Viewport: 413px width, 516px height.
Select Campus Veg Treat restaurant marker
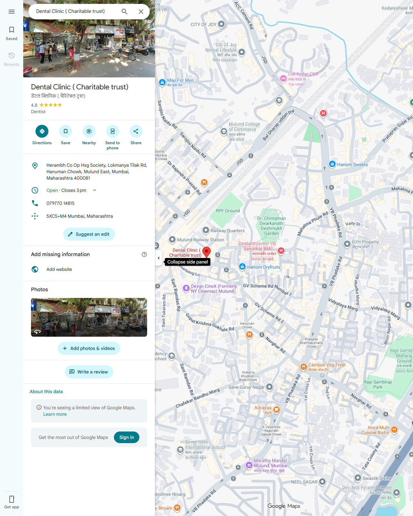coord(303,367)
